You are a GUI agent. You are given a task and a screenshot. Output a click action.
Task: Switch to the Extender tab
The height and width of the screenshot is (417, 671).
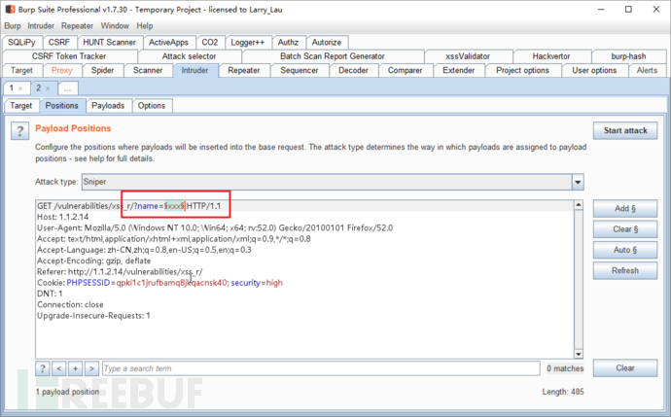459,71
